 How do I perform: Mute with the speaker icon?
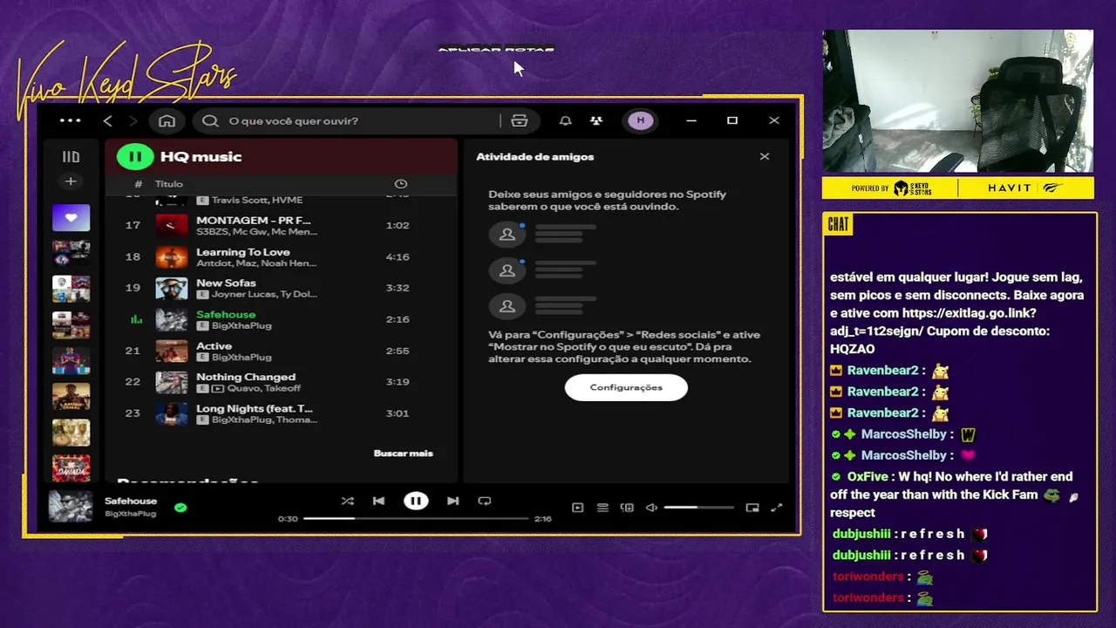point(651,508)
